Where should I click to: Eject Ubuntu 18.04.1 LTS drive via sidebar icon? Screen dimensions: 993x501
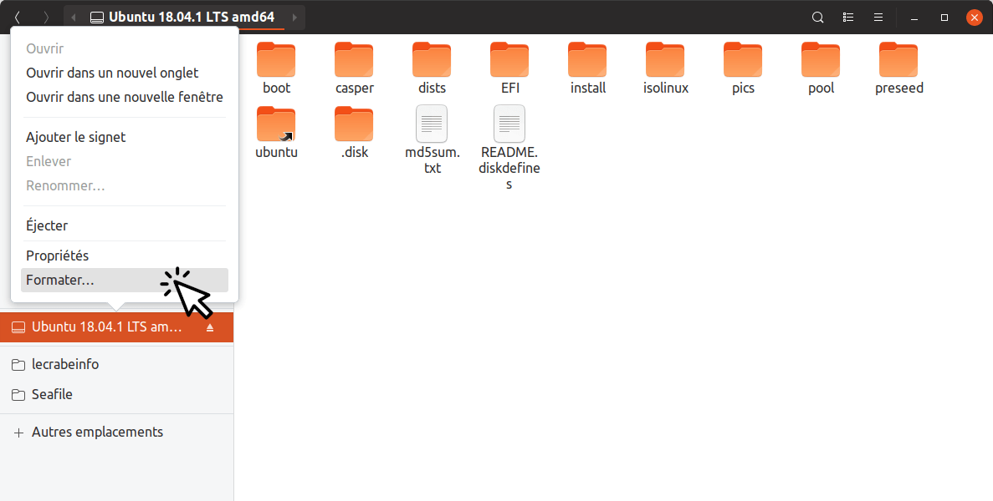point(210,328)
